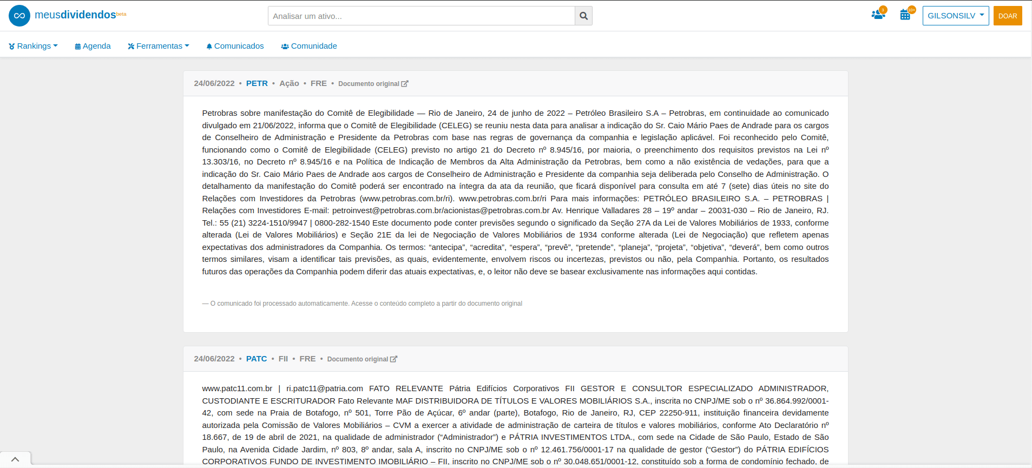
Task: Click the 'FRE' label in PATC header
Action: (307, 359)
